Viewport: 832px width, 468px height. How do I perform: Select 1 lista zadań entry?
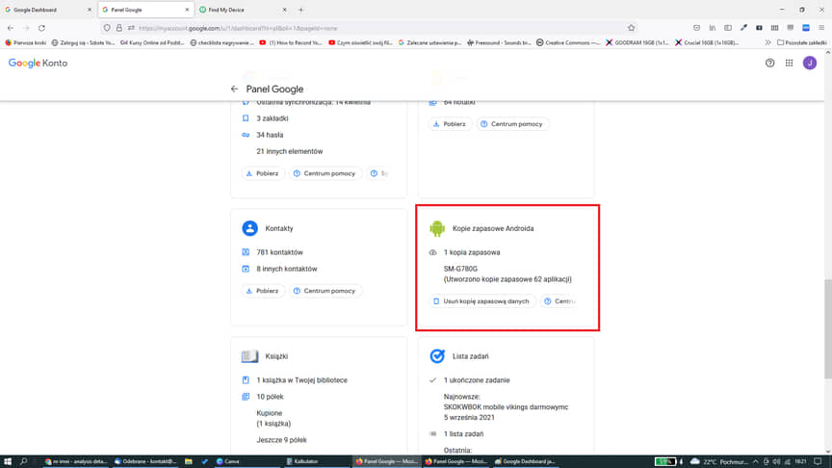[463, 434]
